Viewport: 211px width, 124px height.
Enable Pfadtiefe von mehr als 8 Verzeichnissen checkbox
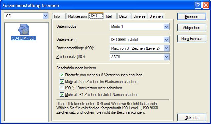(x=62, y=75)
